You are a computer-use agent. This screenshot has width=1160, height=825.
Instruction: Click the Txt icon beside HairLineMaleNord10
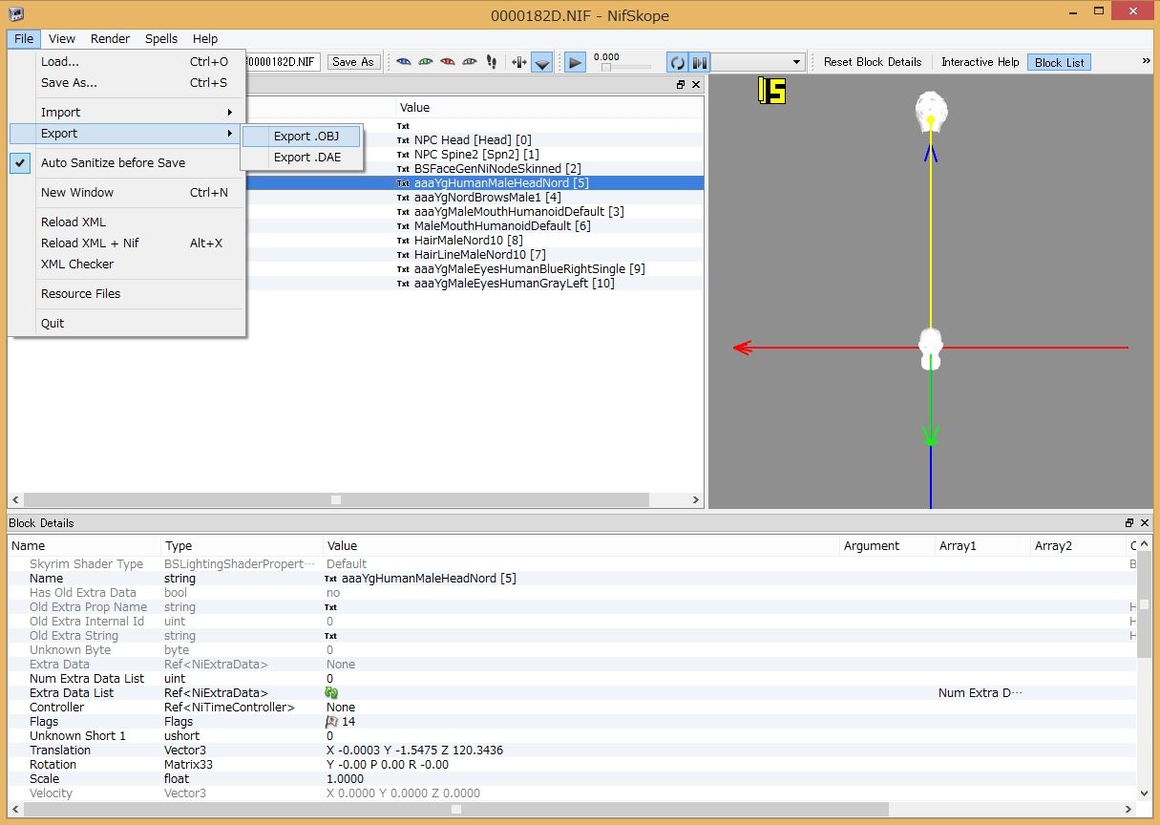pyautogui.click(x=403, y=255)
